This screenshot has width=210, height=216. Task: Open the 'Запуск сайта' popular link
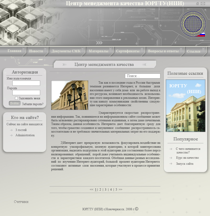(x=185, y=164)
